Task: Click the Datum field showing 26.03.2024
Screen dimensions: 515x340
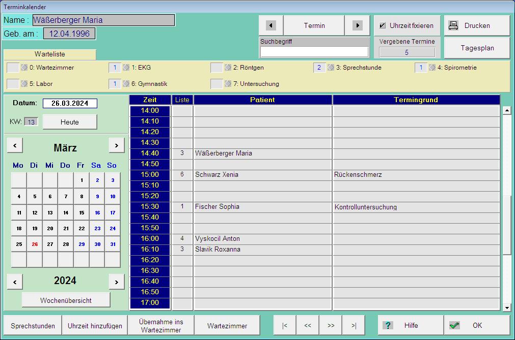Action: pos(70,104)
